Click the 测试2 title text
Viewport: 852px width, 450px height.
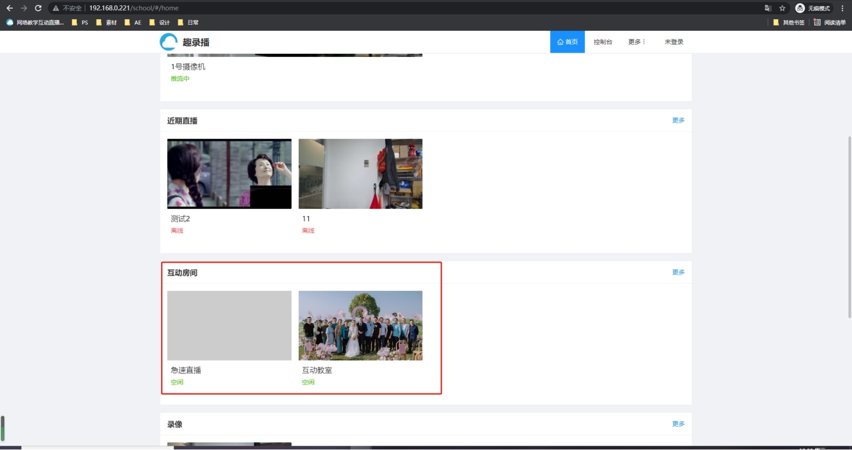pyautogui.click(x=180, y=219)
